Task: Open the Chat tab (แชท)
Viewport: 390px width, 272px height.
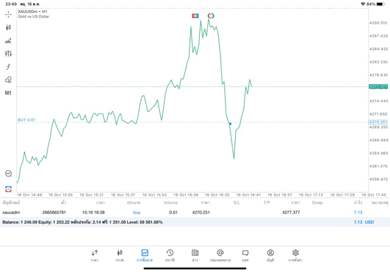Action: pyautogui.click(x=245, y=255)
